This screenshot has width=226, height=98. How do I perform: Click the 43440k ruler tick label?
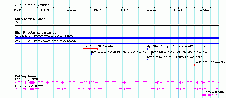[18, 10]
